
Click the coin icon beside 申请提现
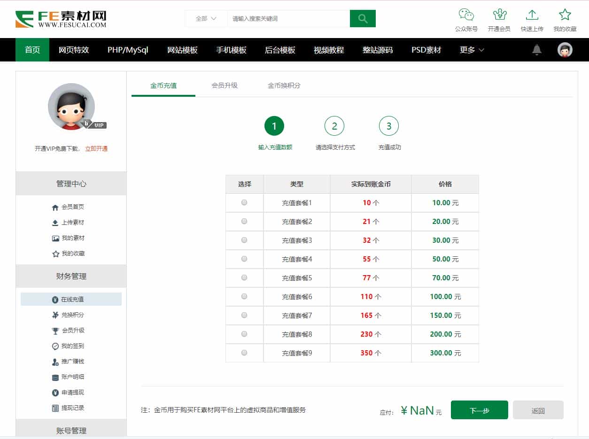point(55,393)
